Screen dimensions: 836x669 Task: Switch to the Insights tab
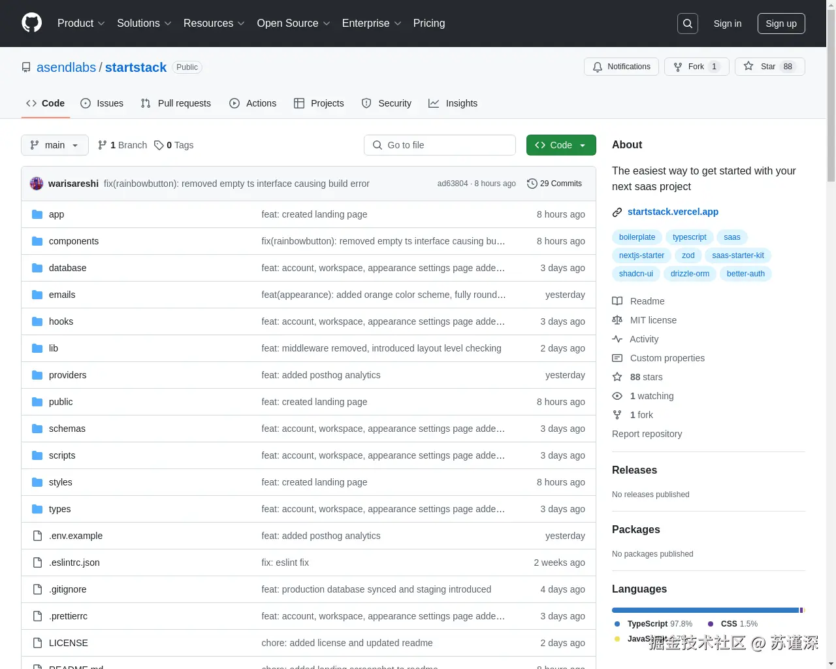(453, 103)
